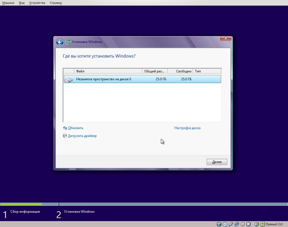Click the Файл column header
Screen dimensions: 288x227
(x=108, y=71)
